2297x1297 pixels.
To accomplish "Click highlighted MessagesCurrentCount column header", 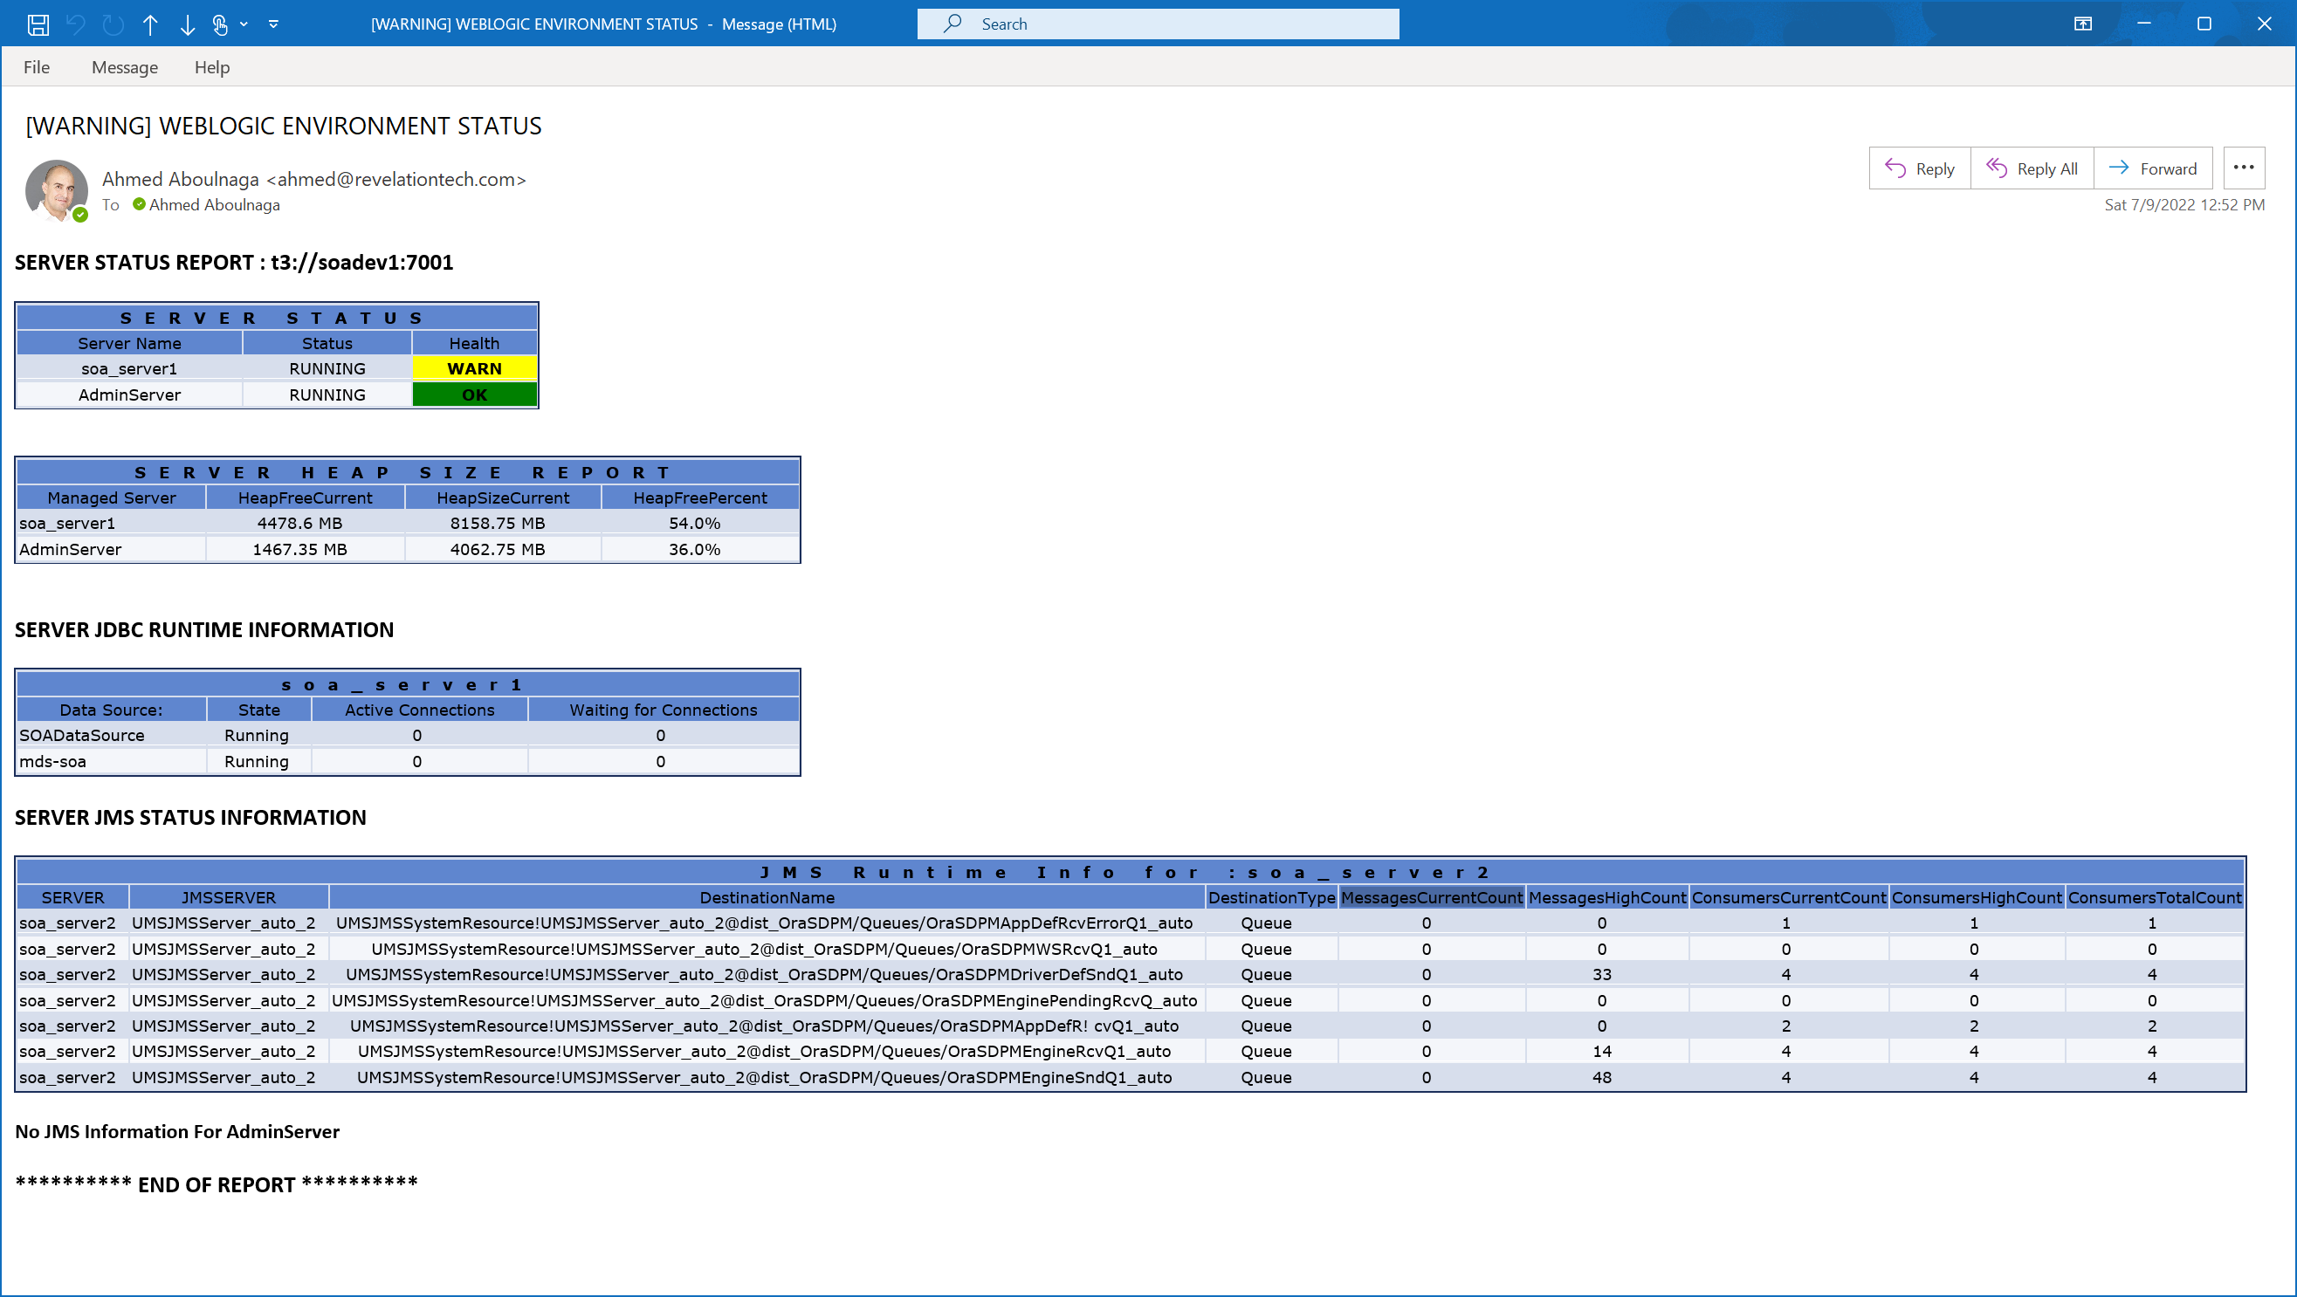I will [1431, 897].
